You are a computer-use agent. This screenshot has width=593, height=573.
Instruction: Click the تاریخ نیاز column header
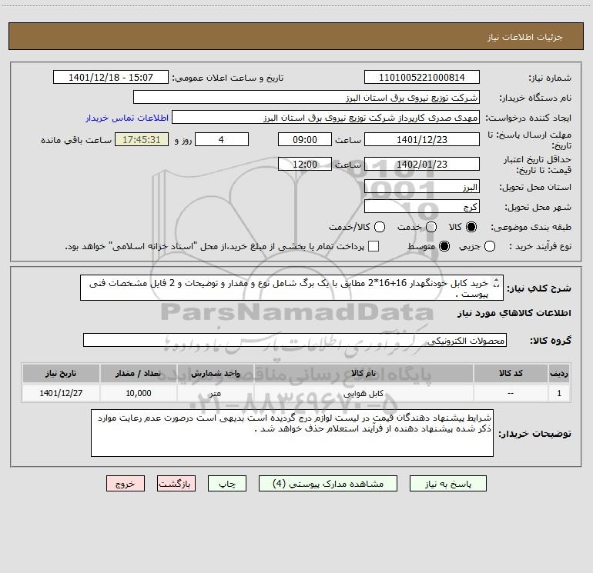tap(61, 373)
